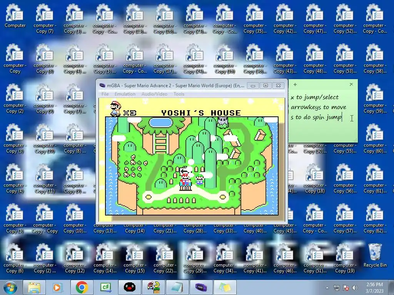Open the Audio/Video menu in mGBA

(x=154, y=94)
